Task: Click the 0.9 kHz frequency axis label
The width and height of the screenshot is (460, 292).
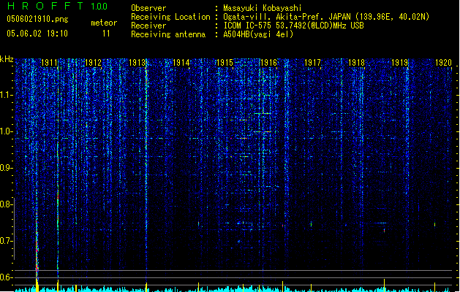Action: click(6, 168)
